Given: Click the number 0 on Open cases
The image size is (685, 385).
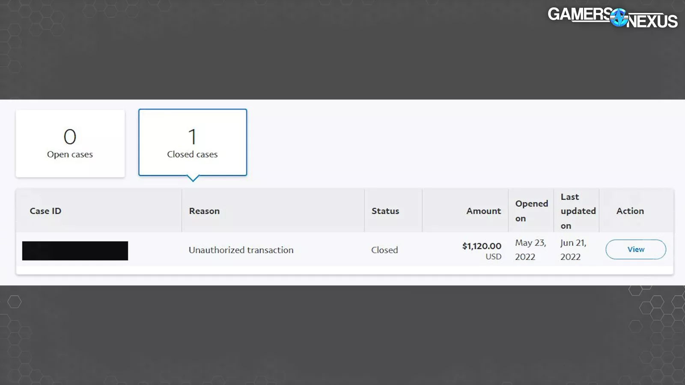Looking at the screenshot, I should coord(70,137).
